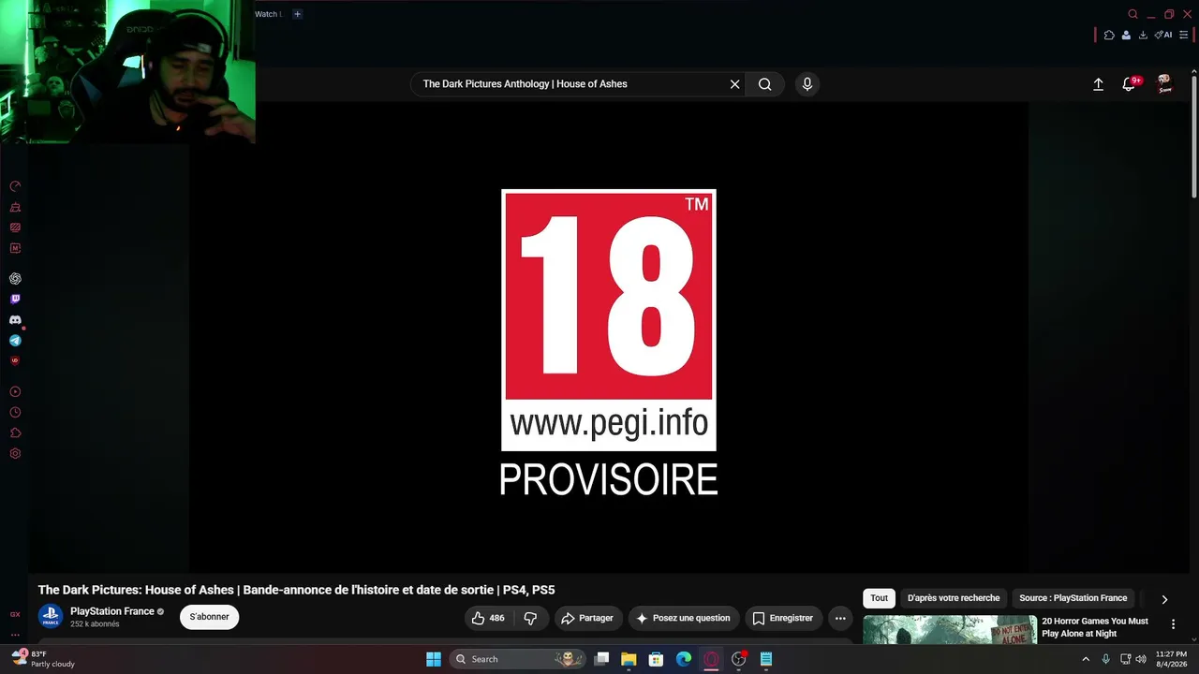This screenshot has width=1199, height=674.
Task: Click the browser tab search magnifier icon
Action: (x=1132, y=14)
